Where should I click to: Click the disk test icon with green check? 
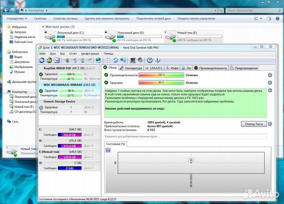(x=82, y=60)
